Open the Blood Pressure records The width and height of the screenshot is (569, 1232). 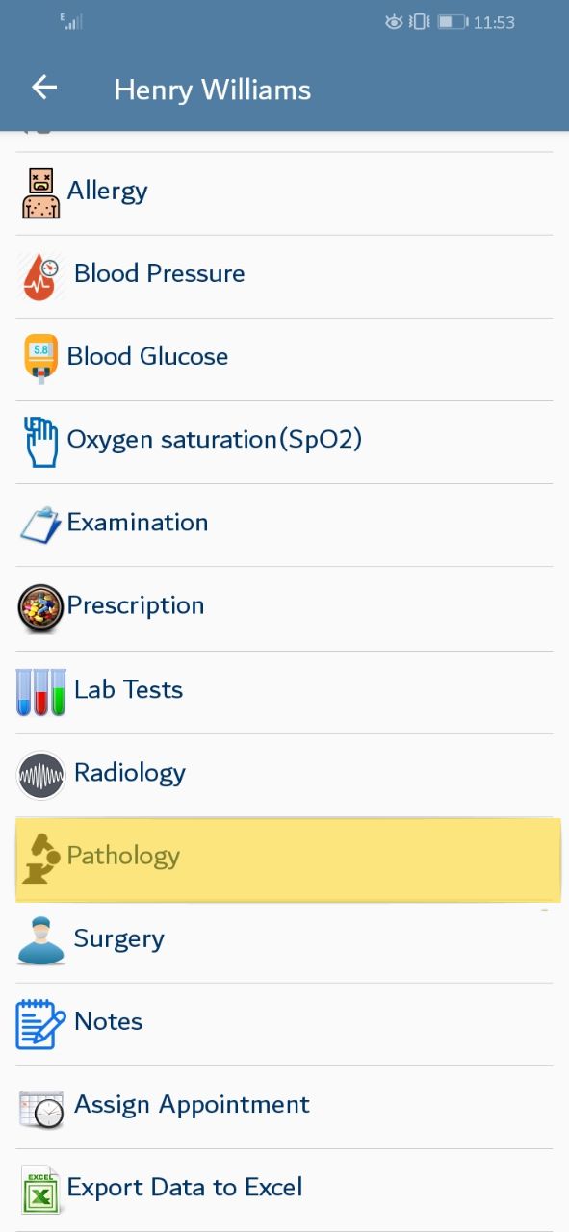tap(284, 276)
